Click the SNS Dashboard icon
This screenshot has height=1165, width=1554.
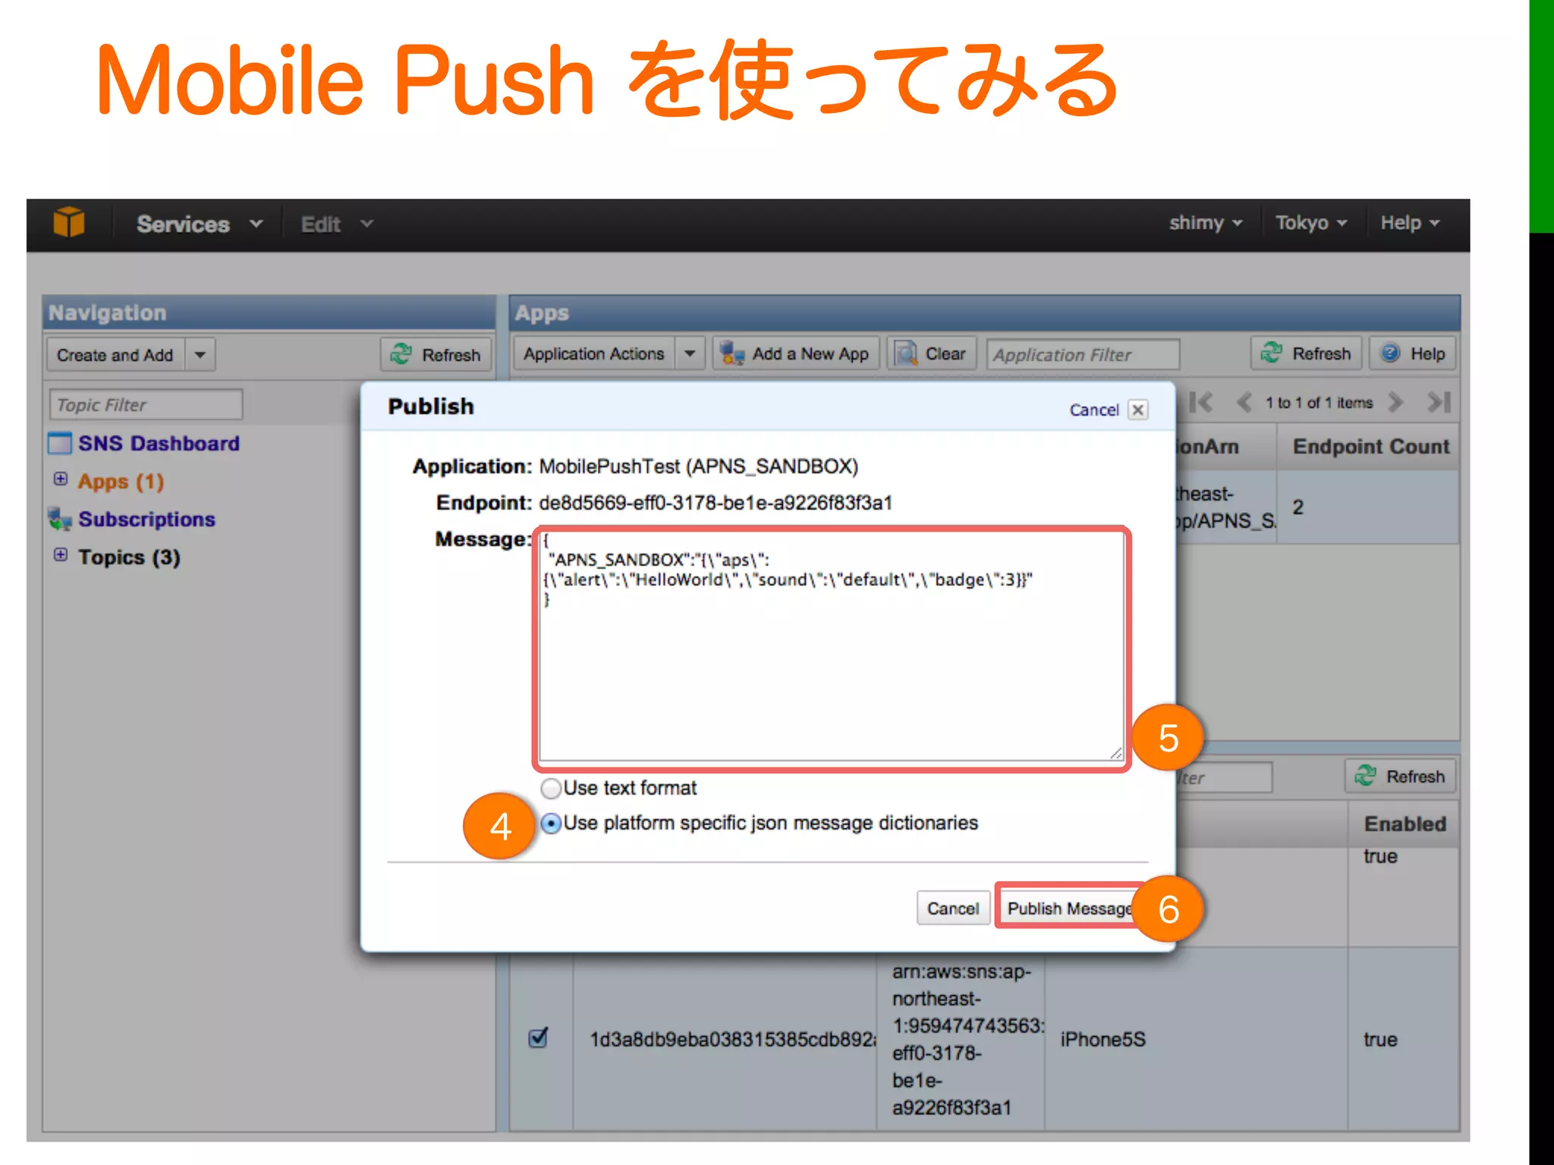pyautogui.click(x=59, y=443)
